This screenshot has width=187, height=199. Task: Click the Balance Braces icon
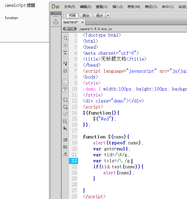click(65, 71)
